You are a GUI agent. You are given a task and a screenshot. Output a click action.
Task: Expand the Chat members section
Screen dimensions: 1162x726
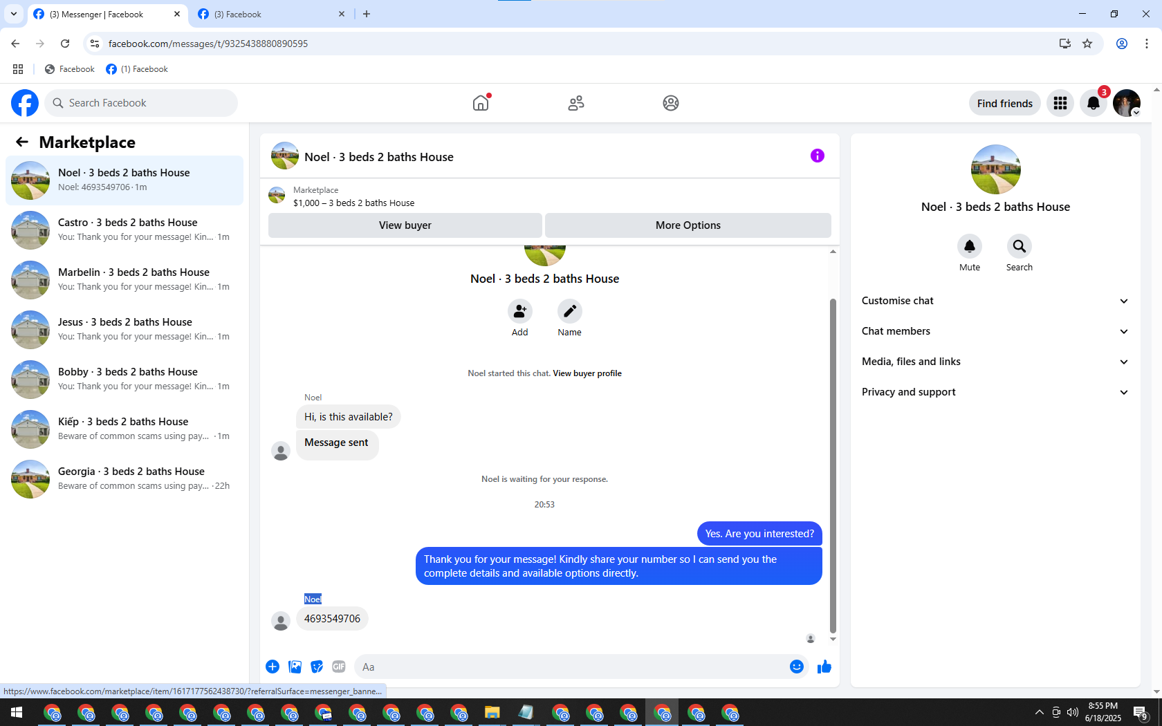995,331
